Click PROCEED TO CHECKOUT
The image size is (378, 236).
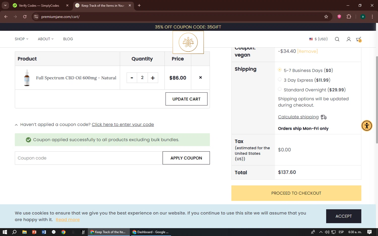[x=296, y=193]
